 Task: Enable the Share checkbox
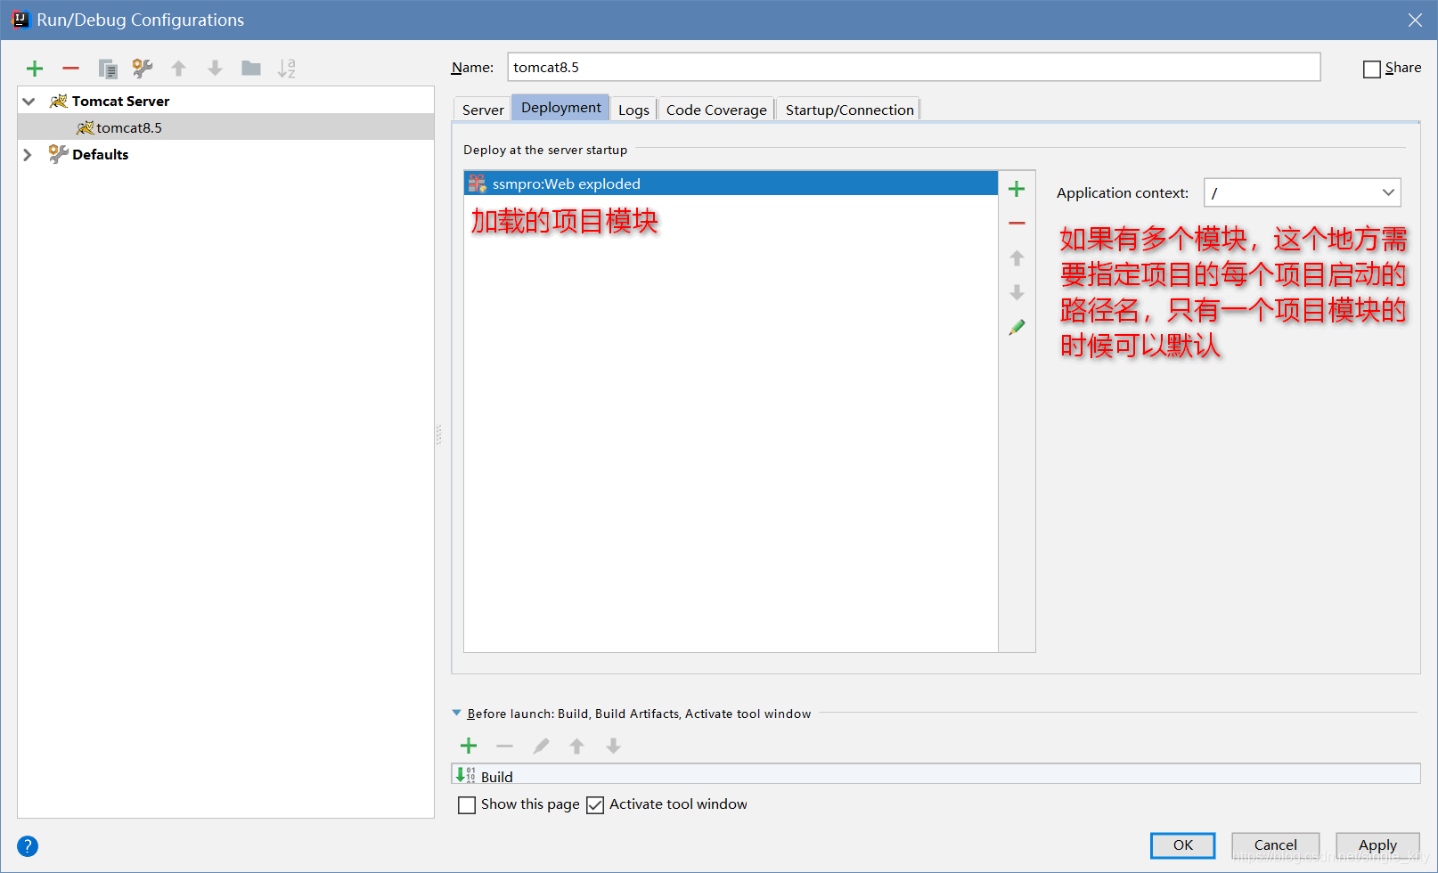click(x=1372, y=69)
